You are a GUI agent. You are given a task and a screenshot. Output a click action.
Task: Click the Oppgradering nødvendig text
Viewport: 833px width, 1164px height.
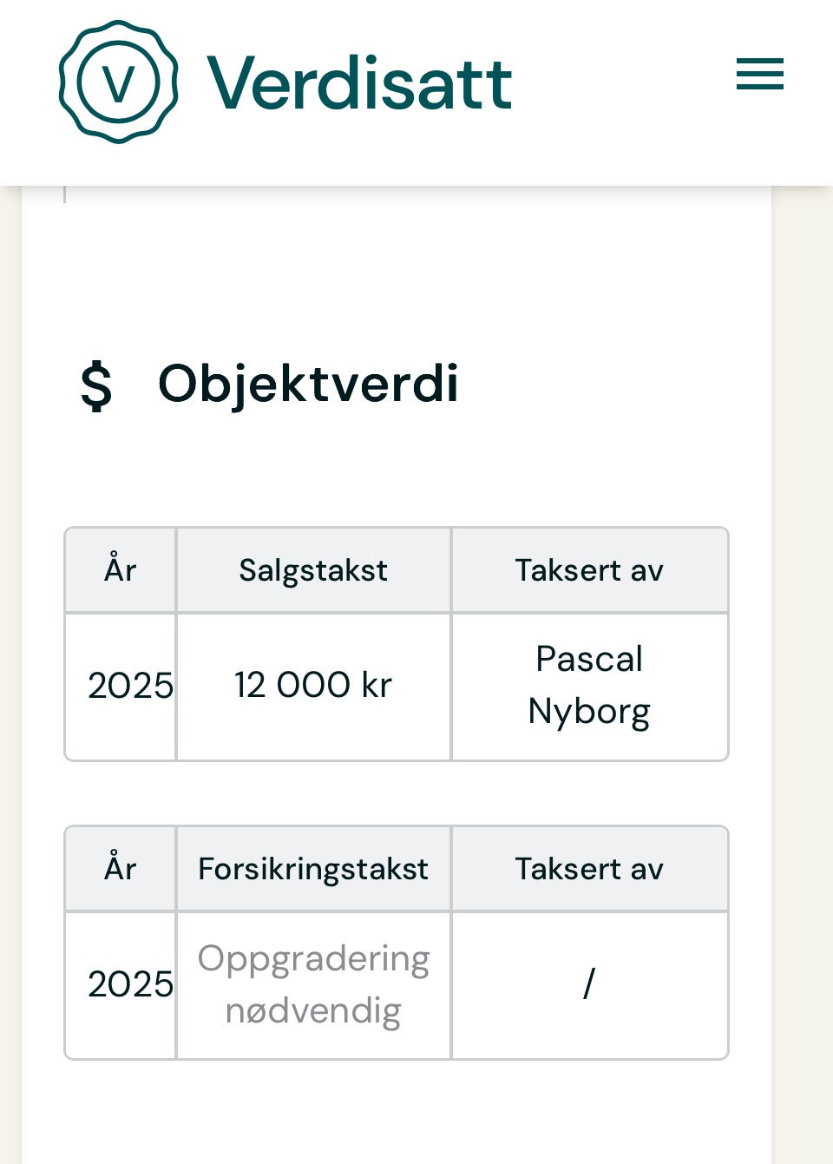click(313, 984)
